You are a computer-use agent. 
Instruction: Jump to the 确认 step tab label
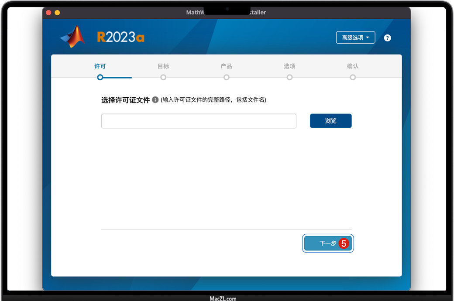pos(353,66)
